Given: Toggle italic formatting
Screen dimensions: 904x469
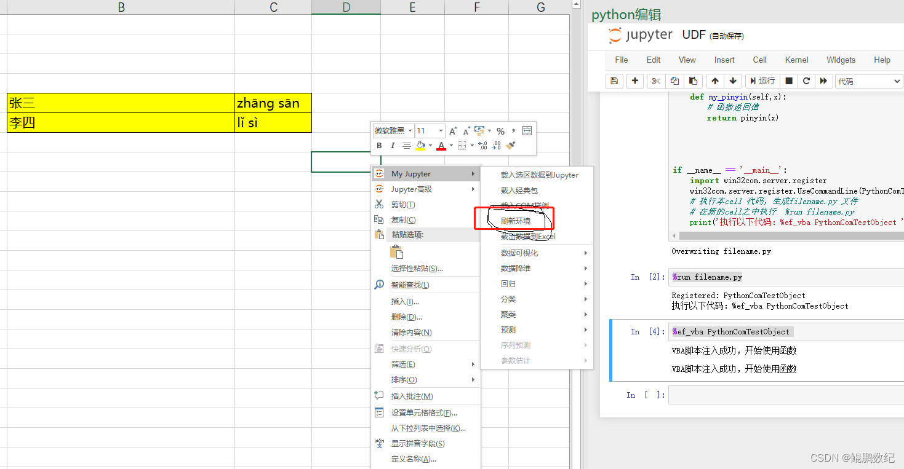Looking at the screenshot, I should (x=393, y=145).
